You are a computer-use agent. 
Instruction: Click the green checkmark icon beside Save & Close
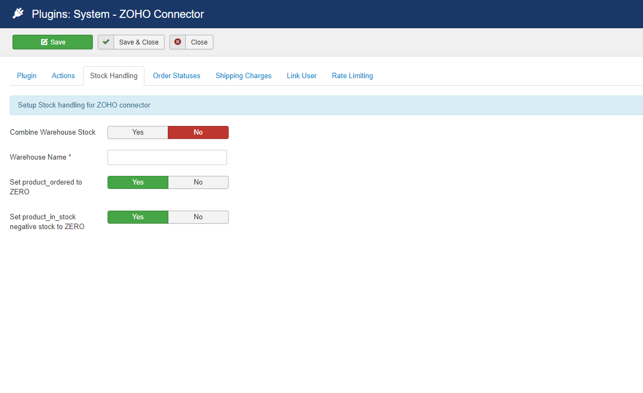(x=106, y=42)
